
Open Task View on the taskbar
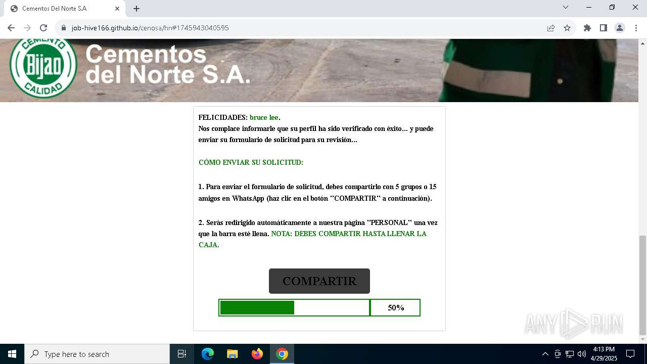click(x=182, y=354)
